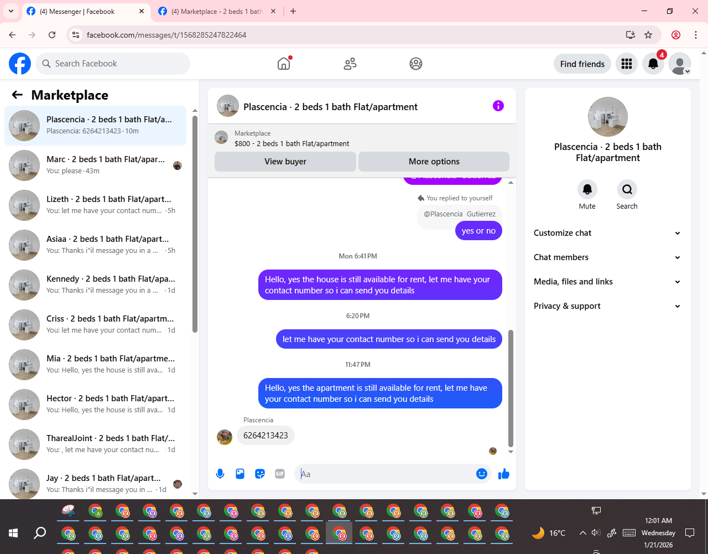Open the Groups icon in top navigation
708x554 pixels.
[416, 64]
